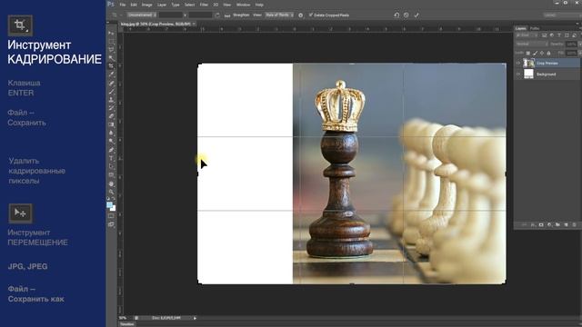Cancel the crop operation icon
The width and height of the screenshot is (582, 327).
tap(406, 15)
